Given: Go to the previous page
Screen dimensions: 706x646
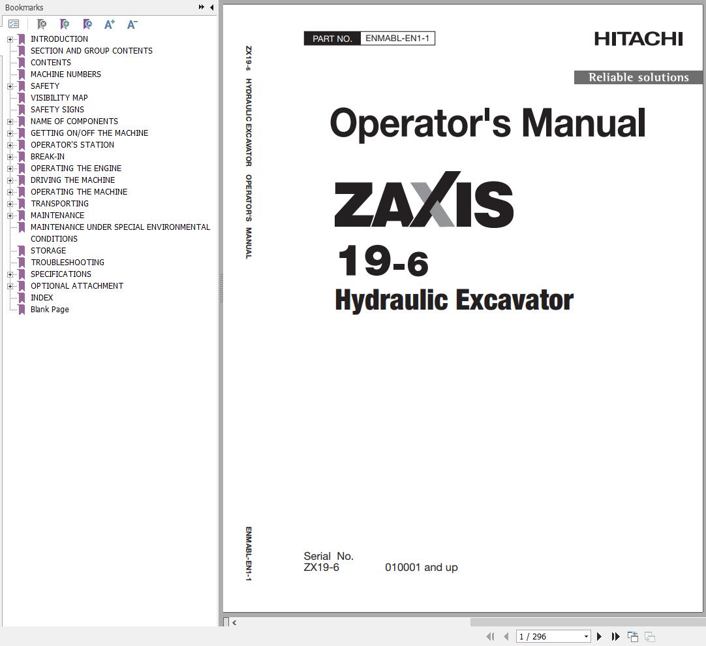Looking at the screenshot, I should [506, 637].
